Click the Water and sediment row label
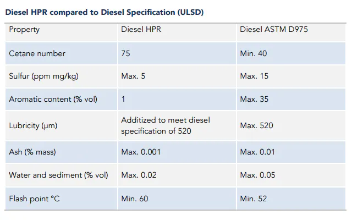352x220 pixels. (x=58, y=175)
